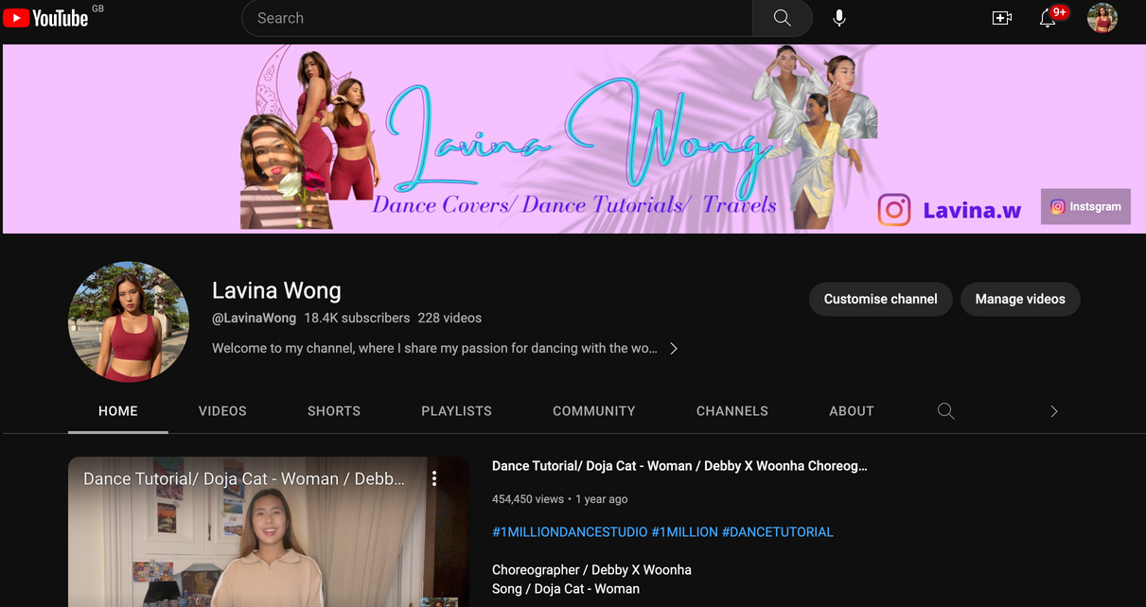Open the Videos tab
This screenshot has height=607, width=1146.
pos(222,411)
